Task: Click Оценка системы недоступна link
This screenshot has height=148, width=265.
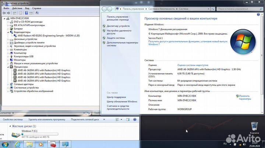Action: pyautogui.click(x=192, y=65)
